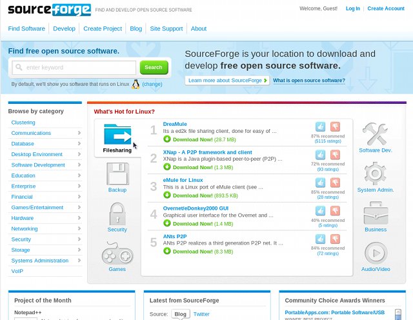The width and height of the screenshot is (413, 320).
Task: Thumbs down ANts P2P
Action: tap(335, 239)
